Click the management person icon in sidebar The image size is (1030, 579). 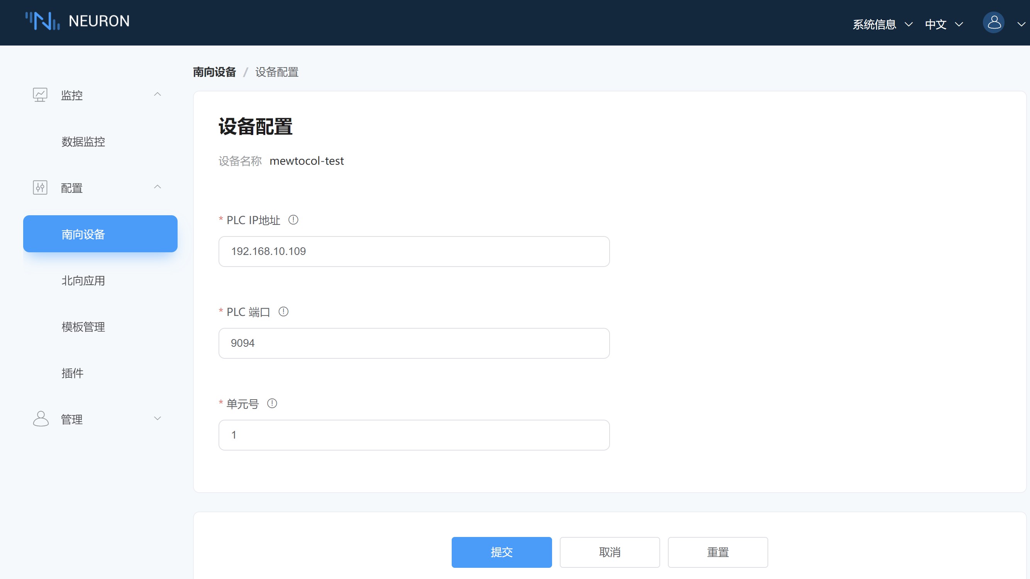[x=41, y=419]
